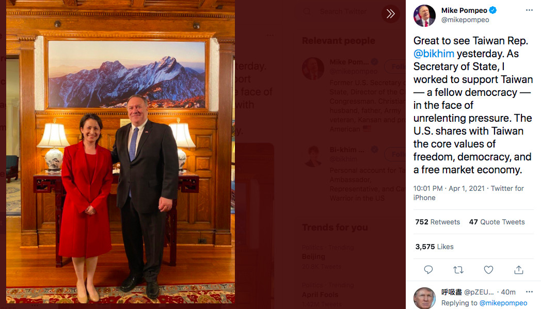Open the Mike Pompeo display name link
Screen dimensions: 541x309
[464, 10]
